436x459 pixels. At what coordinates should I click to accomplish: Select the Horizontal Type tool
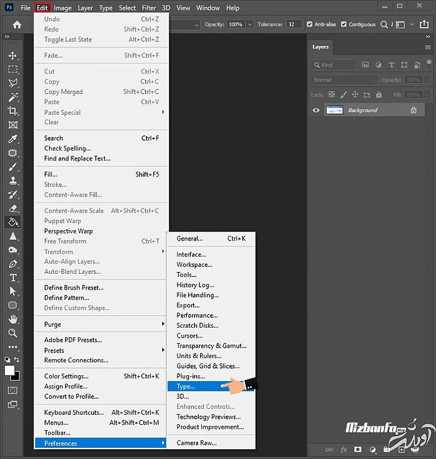click(13, 277)
